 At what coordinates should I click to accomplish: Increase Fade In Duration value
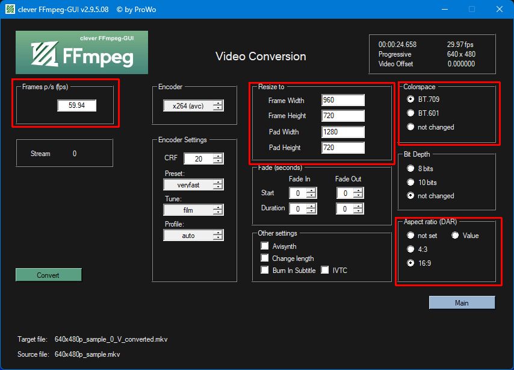click(311, 206)
